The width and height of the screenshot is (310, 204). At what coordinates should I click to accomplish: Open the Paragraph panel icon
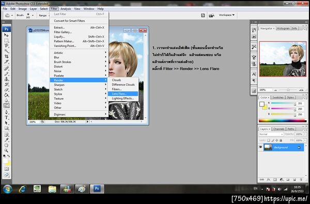(x=254, y=81)
